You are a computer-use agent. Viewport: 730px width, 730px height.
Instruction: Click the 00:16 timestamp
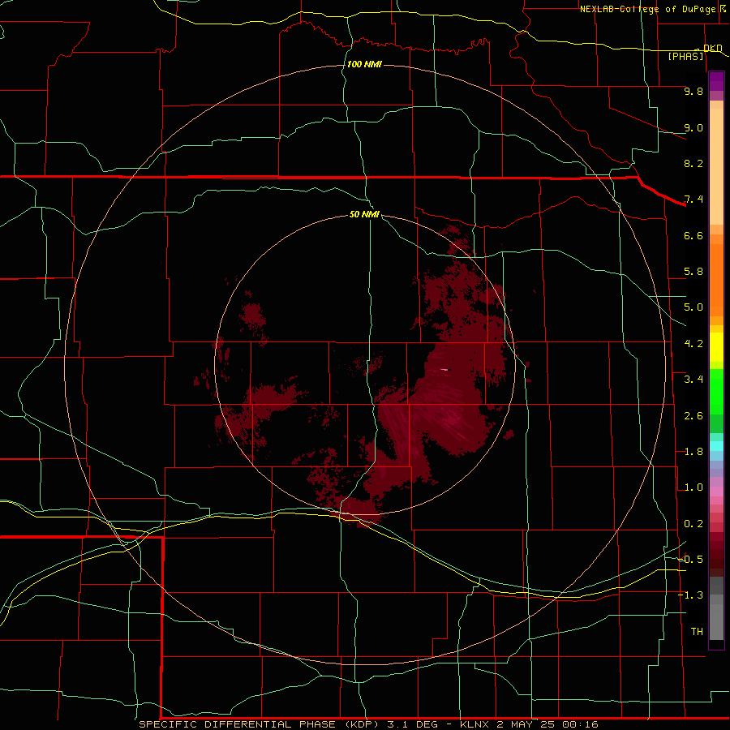pos(580,724)
